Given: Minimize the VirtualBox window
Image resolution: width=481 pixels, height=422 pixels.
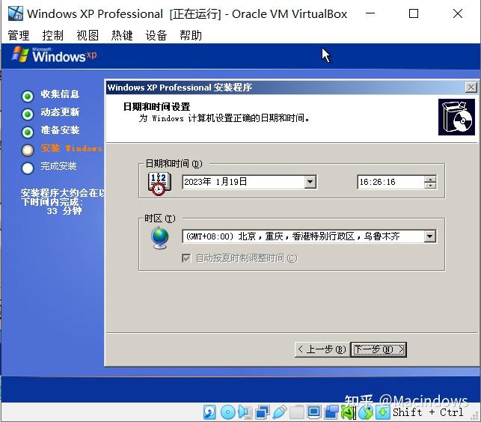Looking at the screenshot, I should coord(370,13).
